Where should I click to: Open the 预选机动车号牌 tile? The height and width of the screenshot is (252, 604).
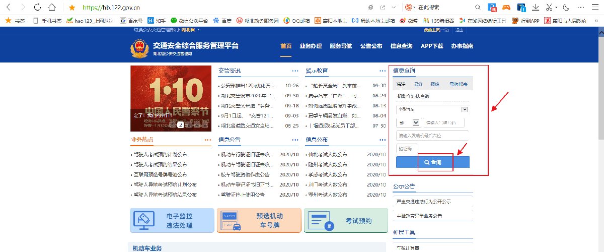point(259,220)
